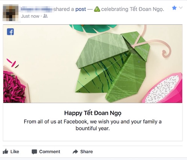Click the "Just now" timestamp
The image size is (187, 160).
click(30, 16)
